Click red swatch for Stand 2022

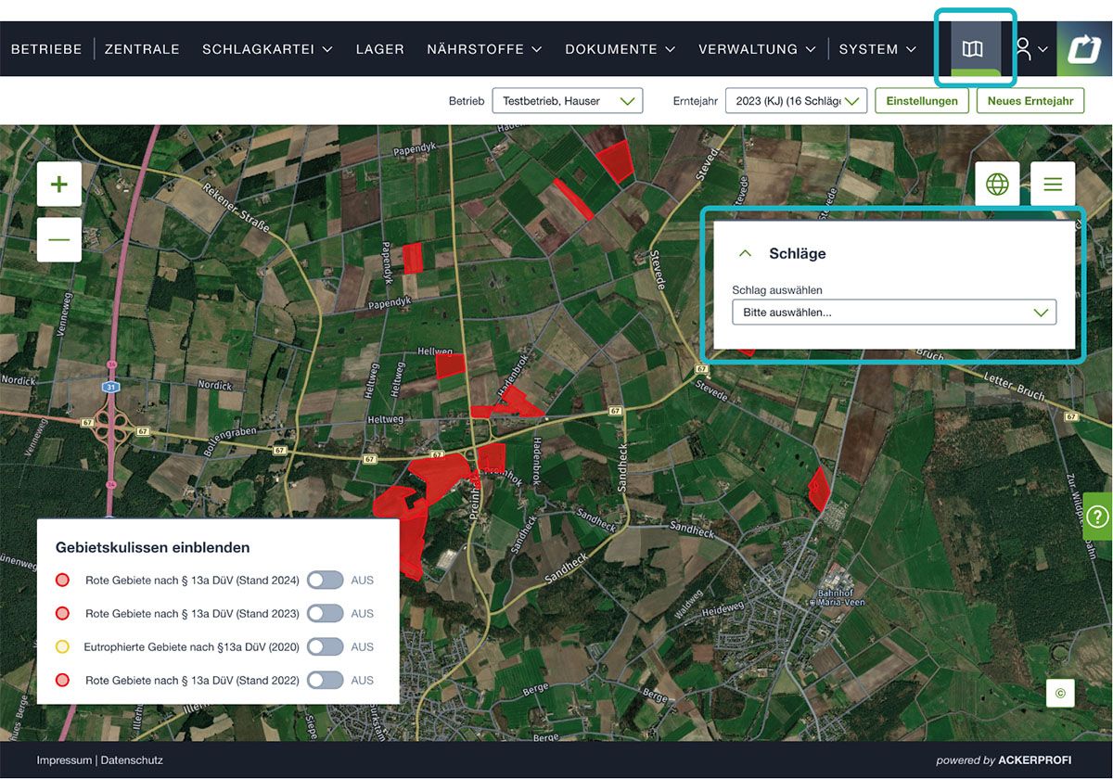62,681
